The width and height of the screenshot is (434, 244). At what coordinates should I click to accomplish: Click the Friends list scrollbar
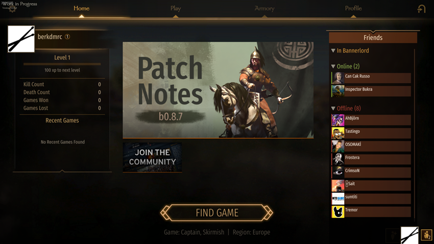coord(415,134)
